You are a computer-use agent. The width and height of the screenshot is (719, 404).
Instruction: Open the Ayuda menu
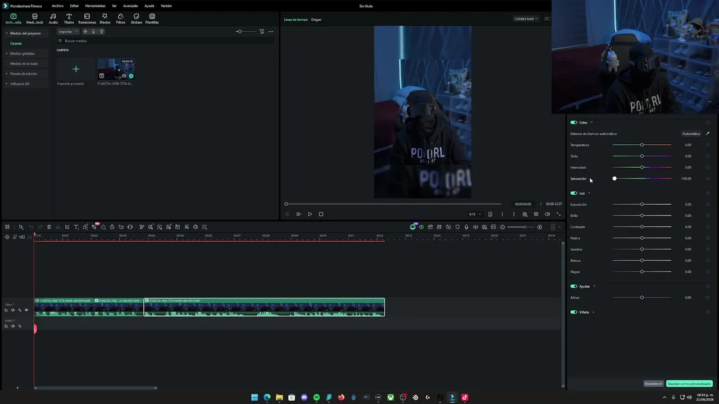coord(149,6)
